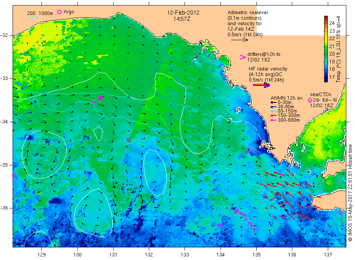Click the '(0.1m contours)' text

coord(245,18)
